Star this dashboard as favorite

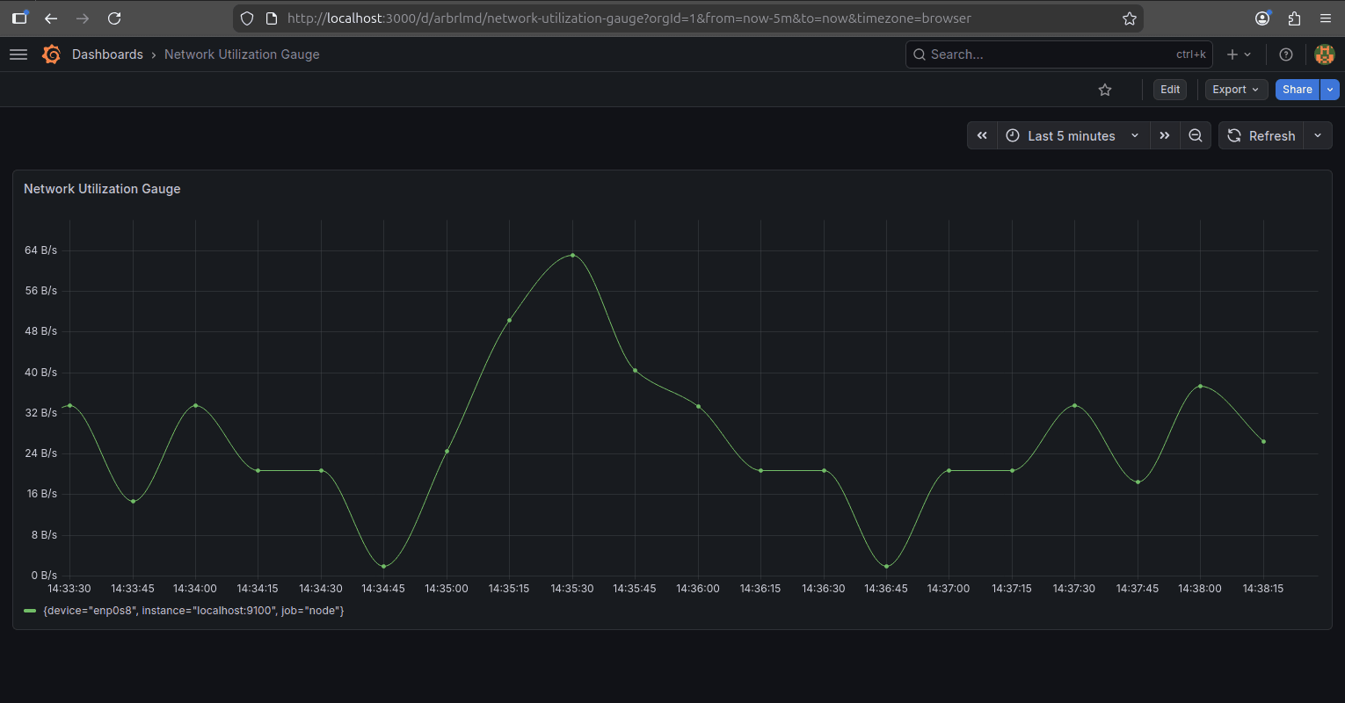[x=1105, y=90]
